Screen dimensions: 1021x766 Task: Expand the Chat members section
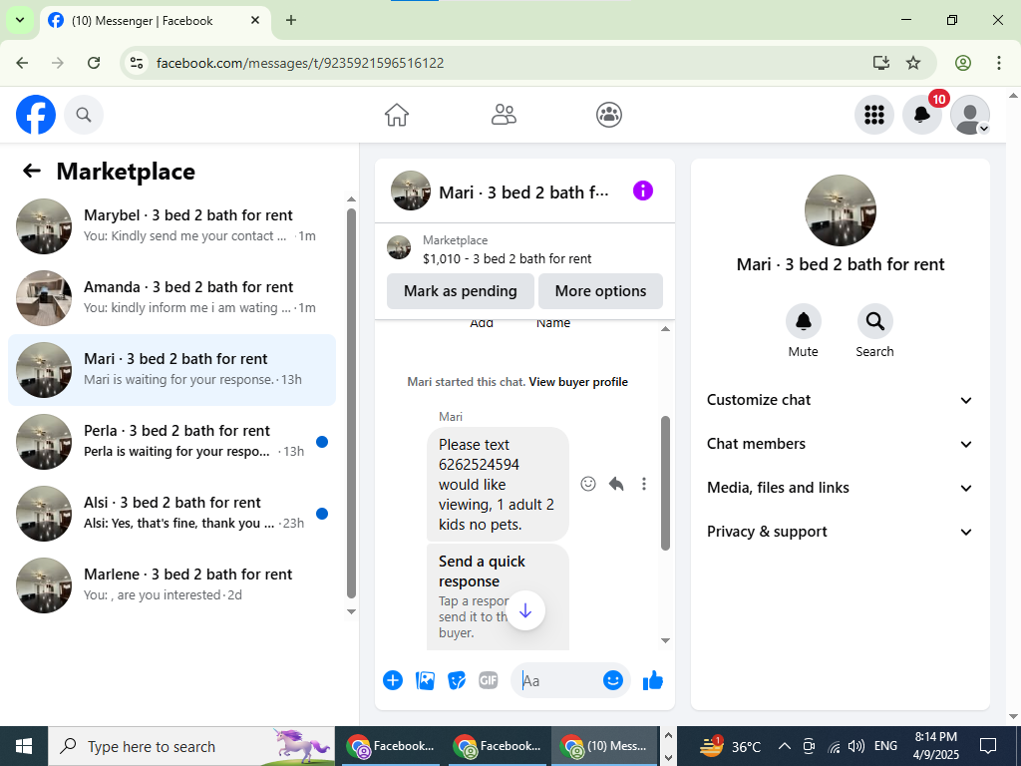tap(840, 444)
